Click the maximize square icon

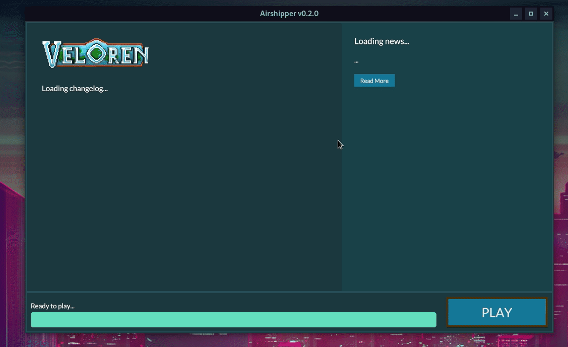click(x=531, y=14)
